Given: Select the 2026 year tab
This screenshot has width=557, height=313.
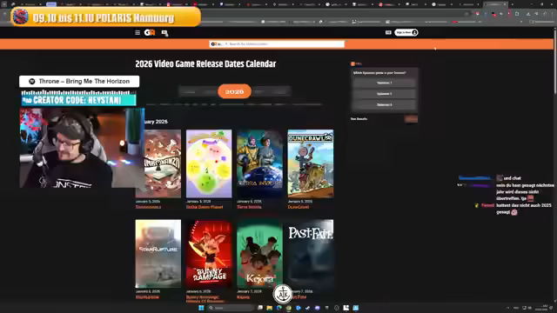Looking at the screenshot, I should click(x=234, y=91).
